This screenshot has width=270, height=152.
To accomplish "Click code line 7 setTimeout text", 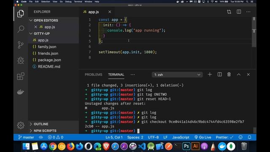I will tap(127, 52).
